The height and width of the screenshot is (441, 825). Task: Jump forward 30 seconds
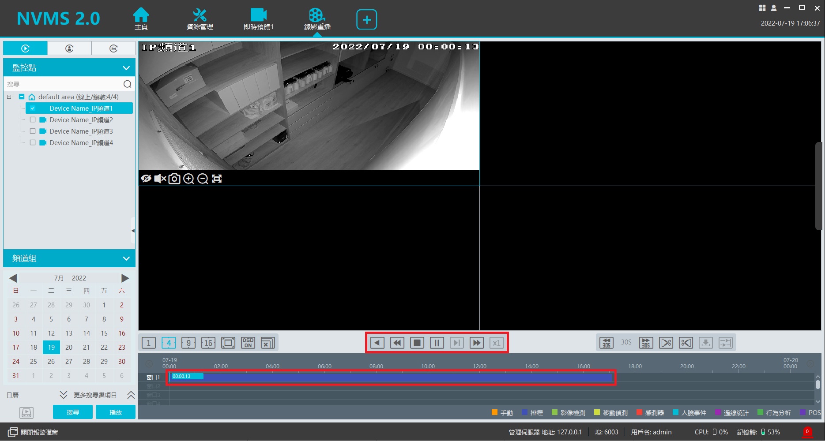pos(646,343)
